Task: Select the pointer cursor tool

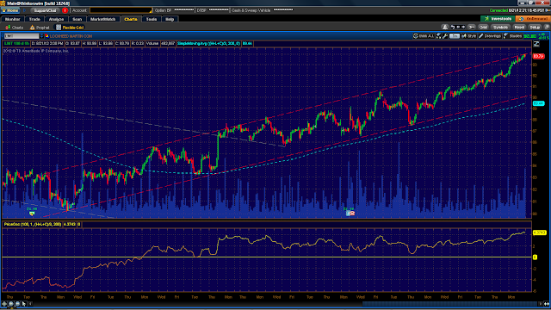Action: (x=24, y=304)
